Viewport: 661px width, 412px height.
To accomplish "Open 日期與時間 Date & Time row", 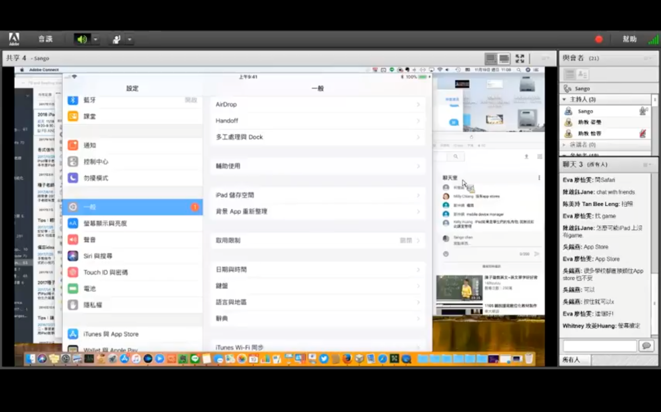I will pyautogui.click(x=317, y=270).
